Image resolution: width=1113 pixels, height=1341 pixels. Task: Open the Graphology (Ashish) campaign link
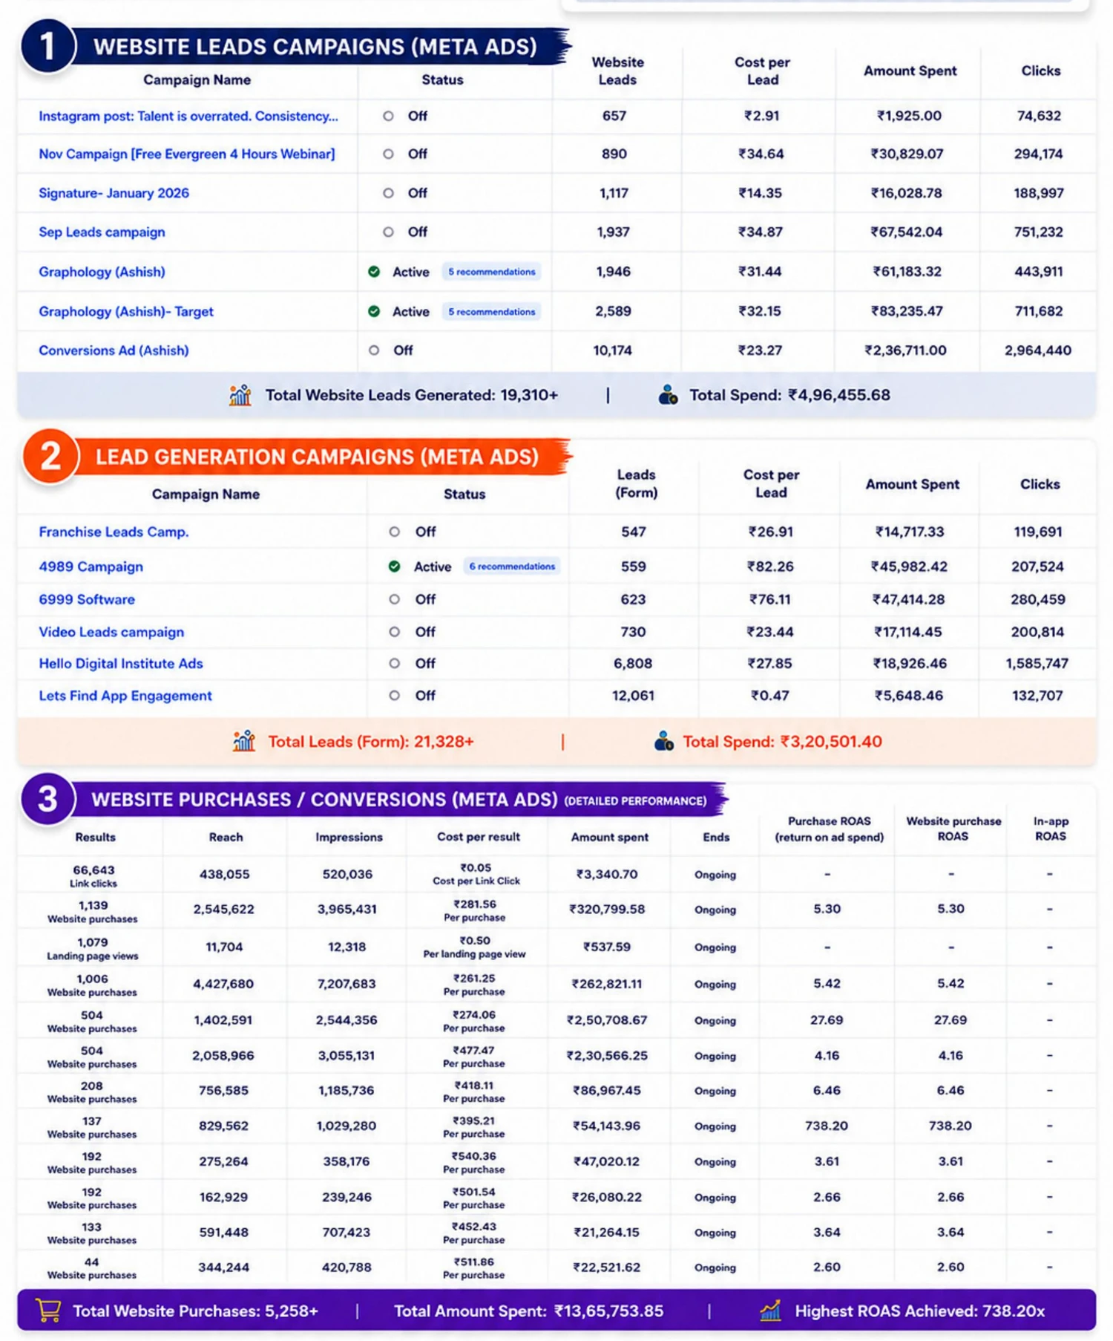point(102,272)
